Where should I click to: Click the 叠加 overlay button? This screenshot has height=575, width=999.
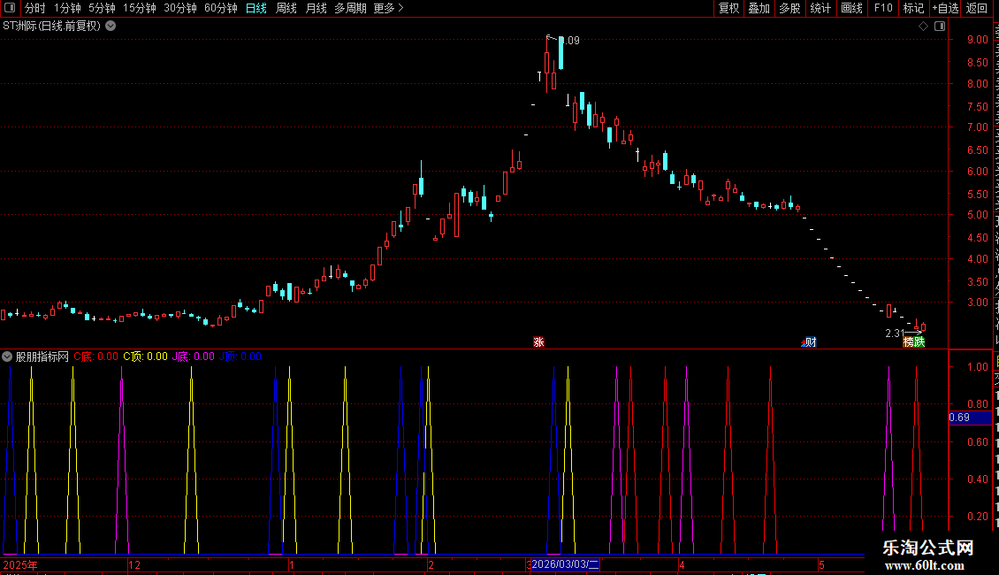click(759, 8)
